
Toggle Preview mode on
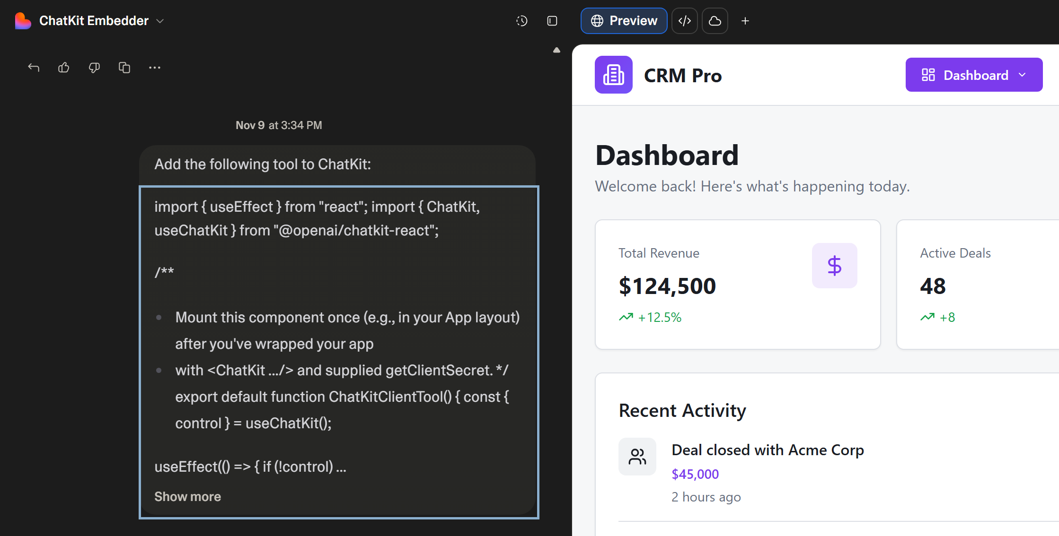pyautogui.click(x=624, y=21)
